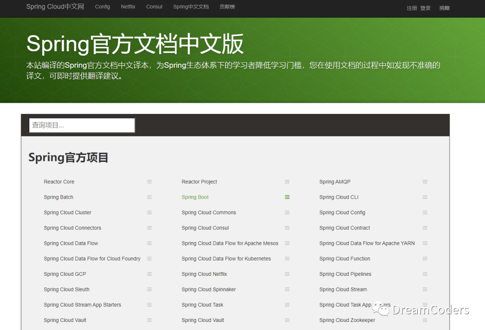Open Spring中文文档 navigation item

(x=191, y=7)
